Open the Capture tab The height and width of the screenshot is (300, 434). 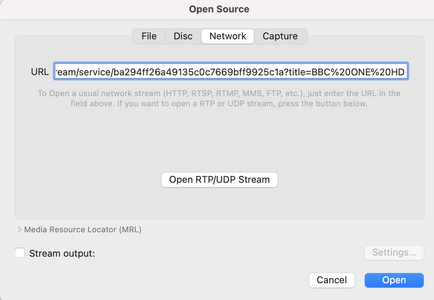click(280, 36)
